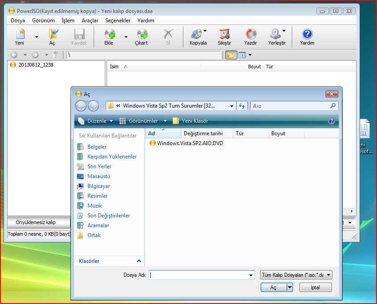Open the file type filter combo box
The height and width of the screenshot is (304, 377).
pyautogui.click(x=296, y=275)
